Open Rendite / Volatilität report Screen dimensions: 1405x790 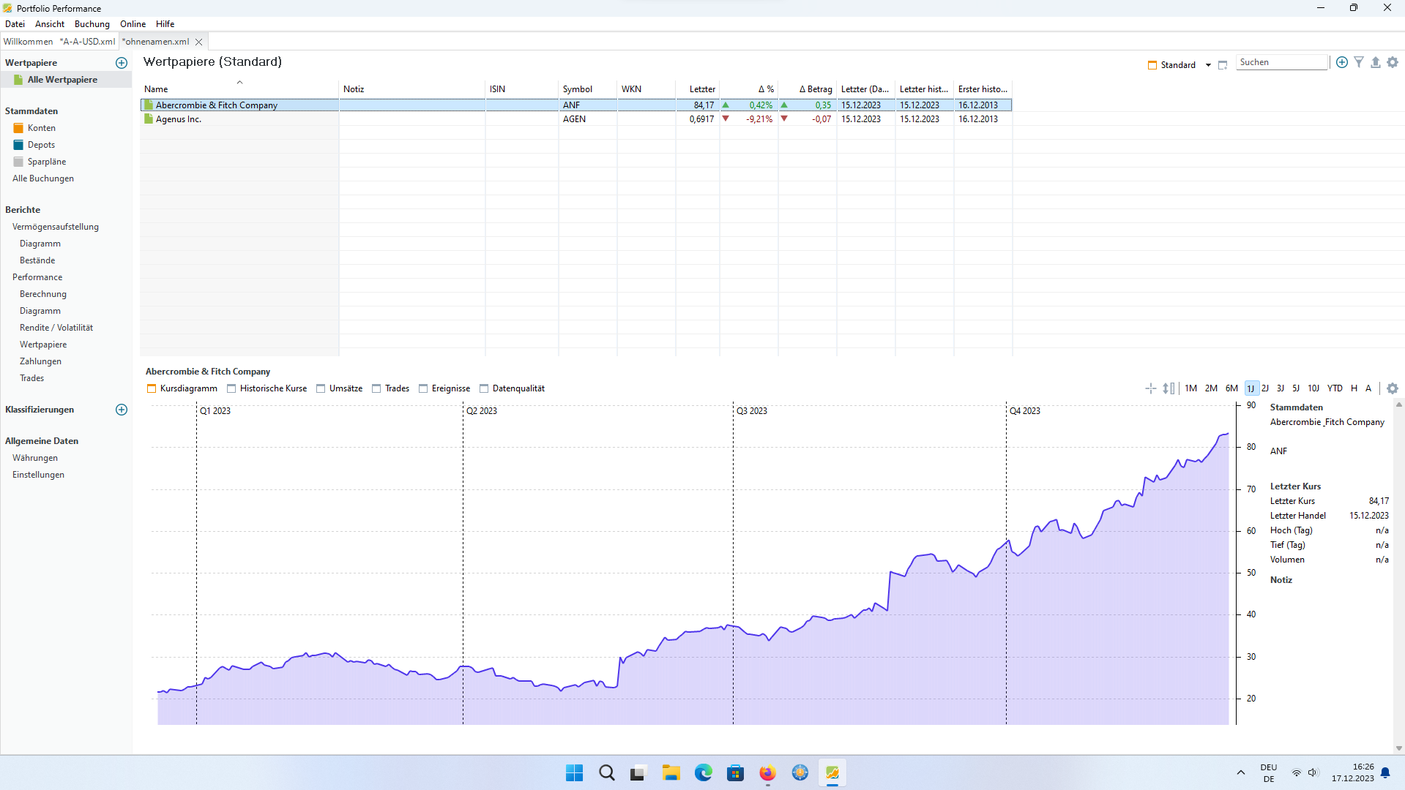coord(56,328)
